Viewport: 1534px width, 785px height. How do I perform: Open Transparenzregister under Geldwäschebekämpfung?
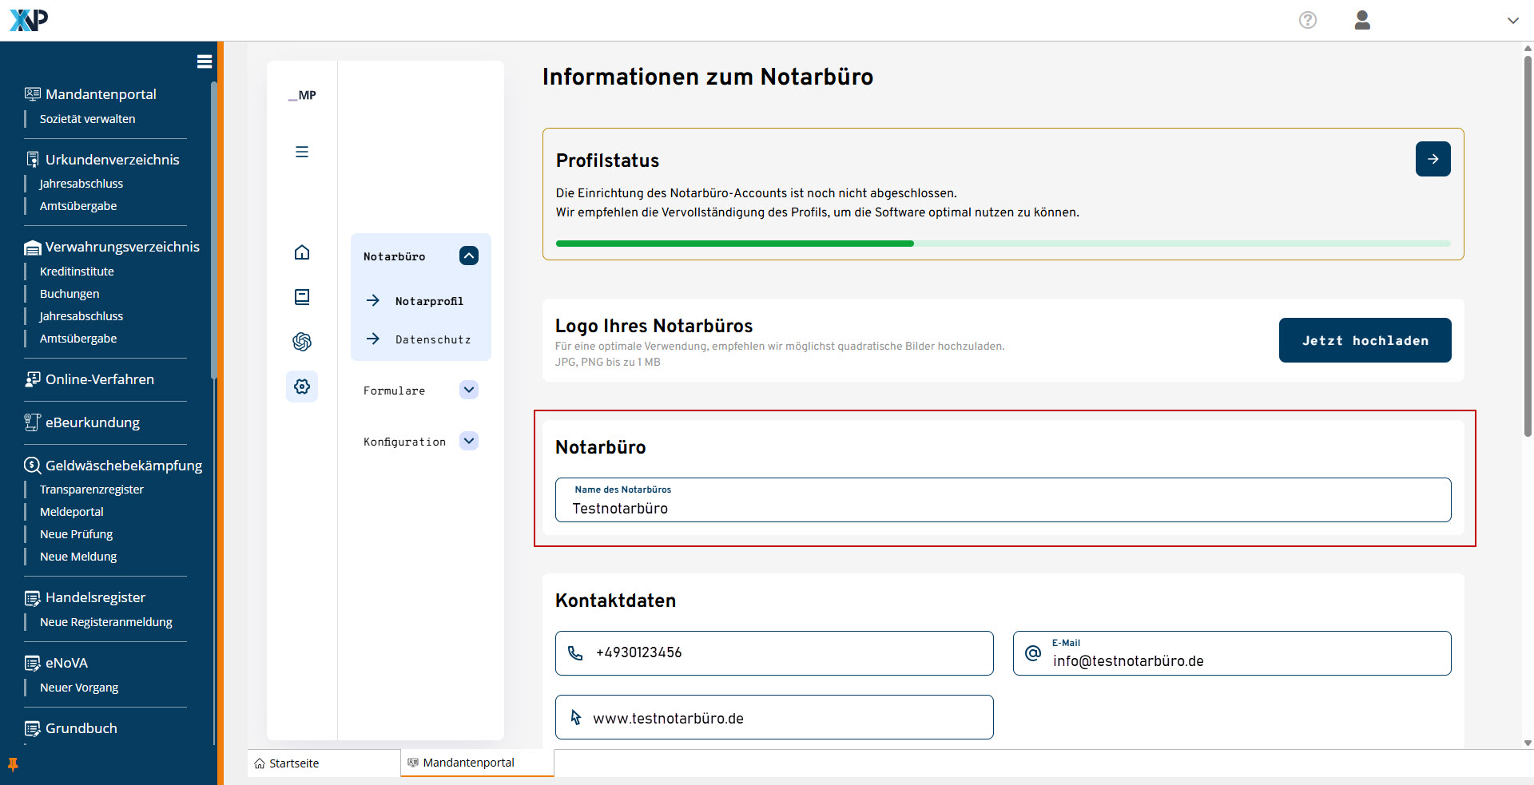[x=92, y=490]
